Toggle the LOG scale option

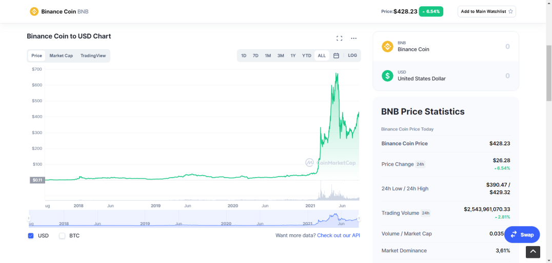352,55
